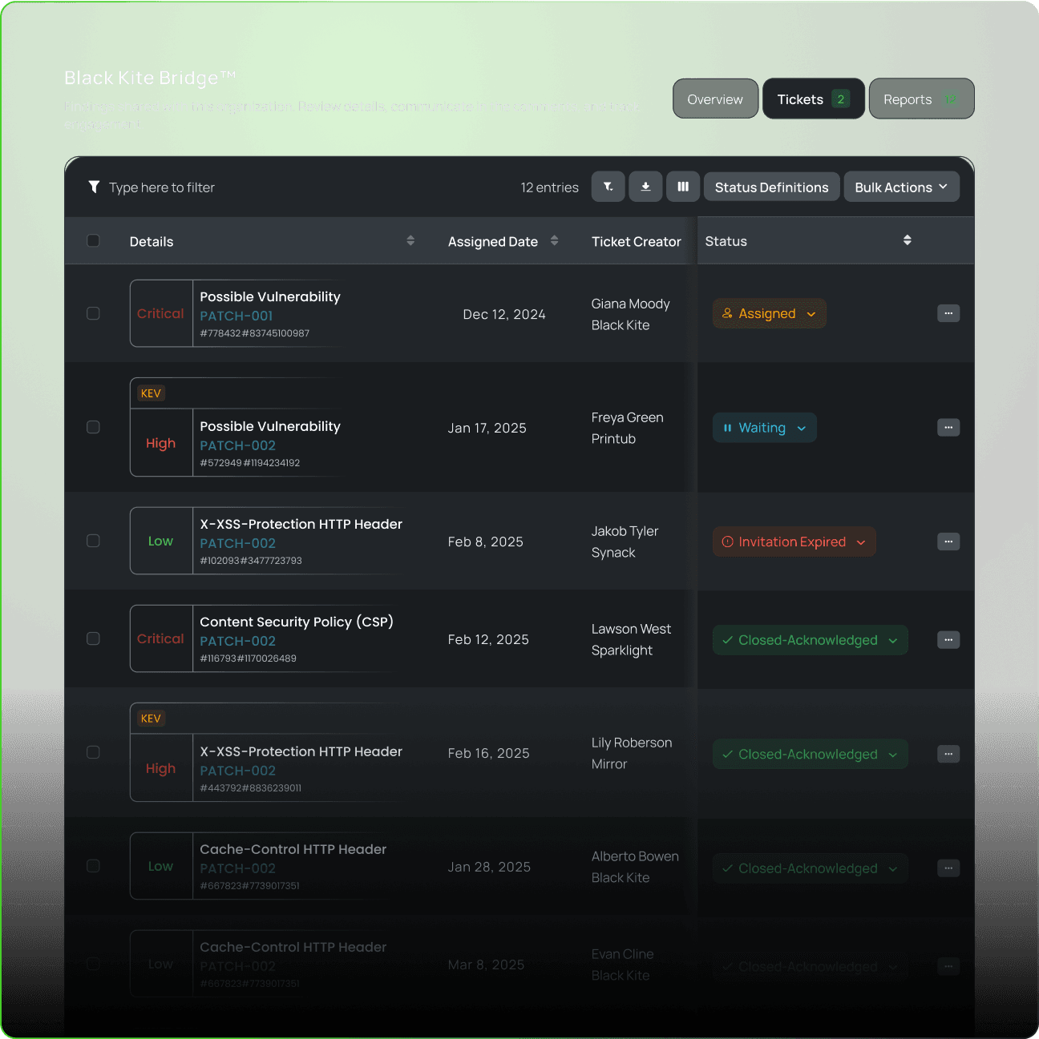Click the clear filter icon button
The width and height of the screenshot is (1039, 1039).
pos(608,187)
